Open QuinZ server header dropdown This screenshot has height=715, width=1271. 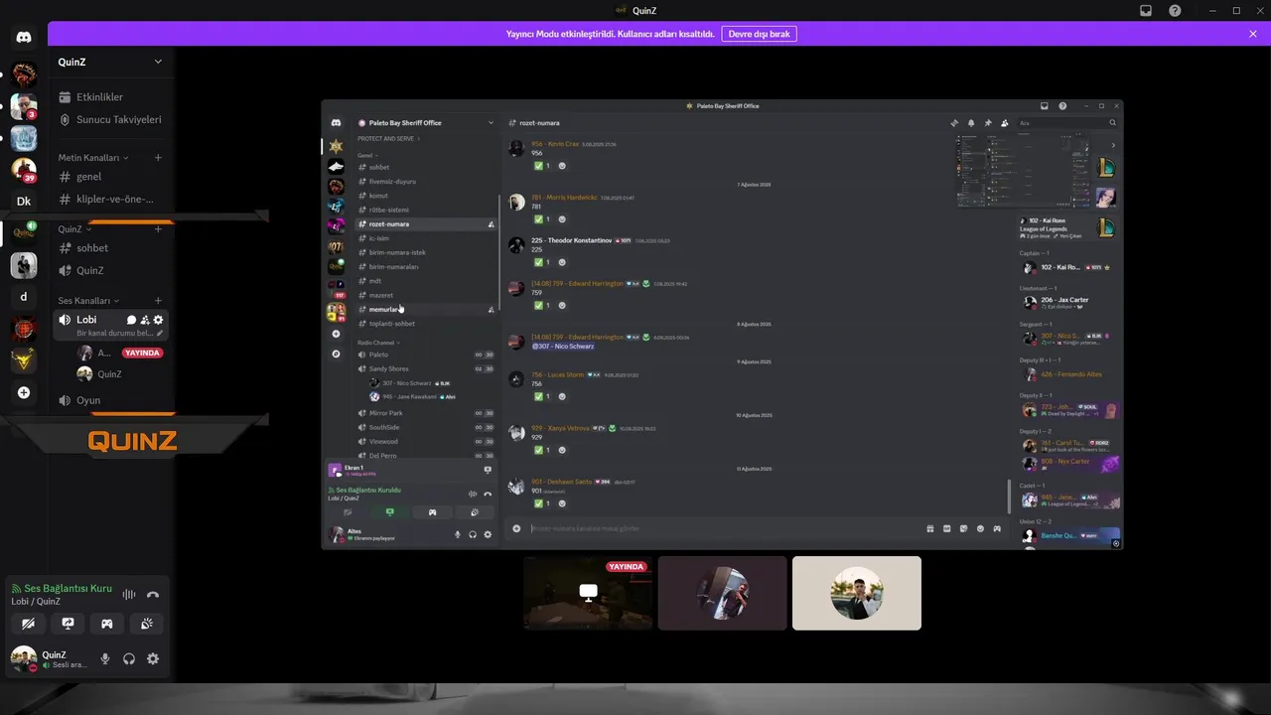(111, 62)
